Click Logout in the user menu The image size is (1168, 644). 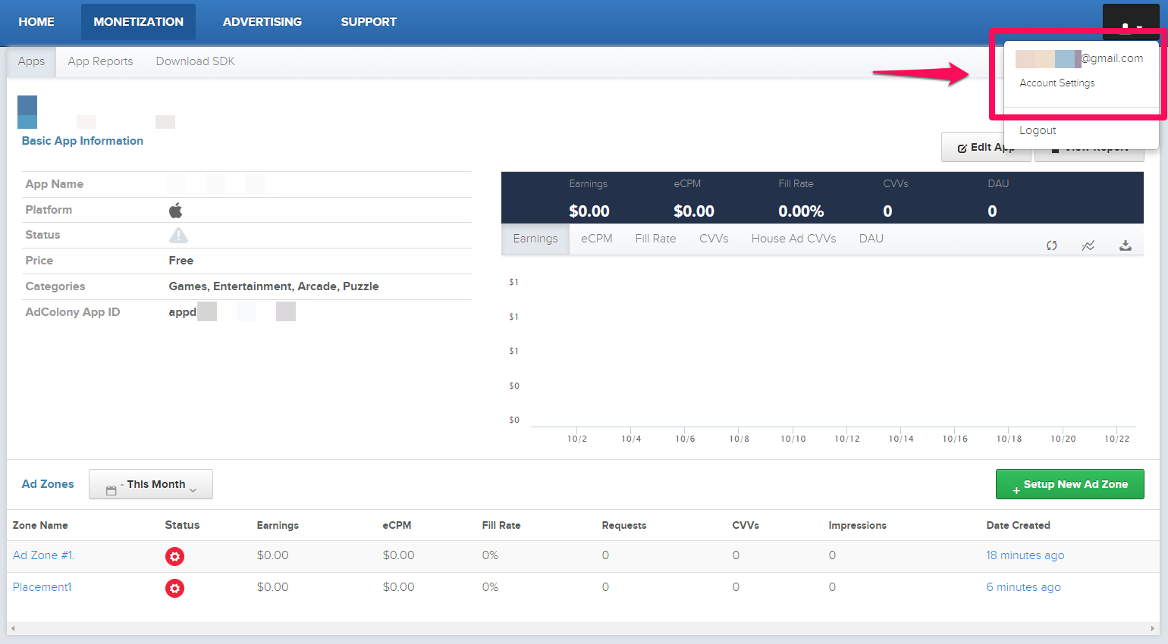click(x=1038, y=130)
